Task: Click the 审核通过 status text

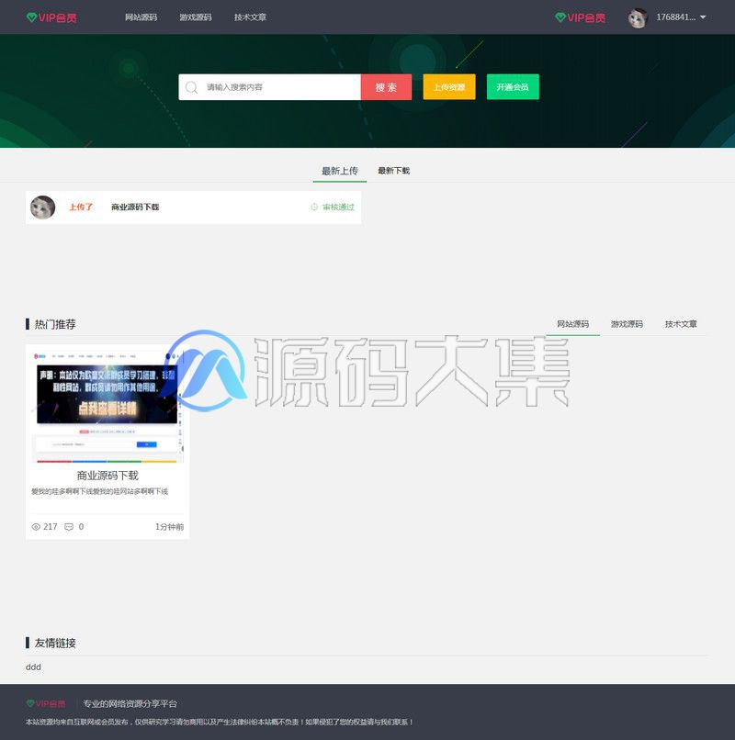Action: (338, 207)
